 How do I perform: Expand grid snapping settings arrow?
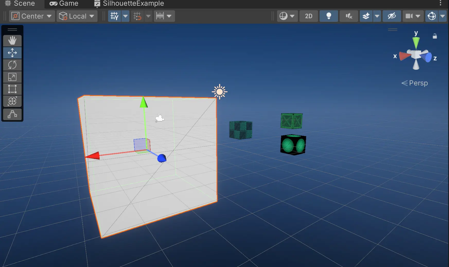148,16
